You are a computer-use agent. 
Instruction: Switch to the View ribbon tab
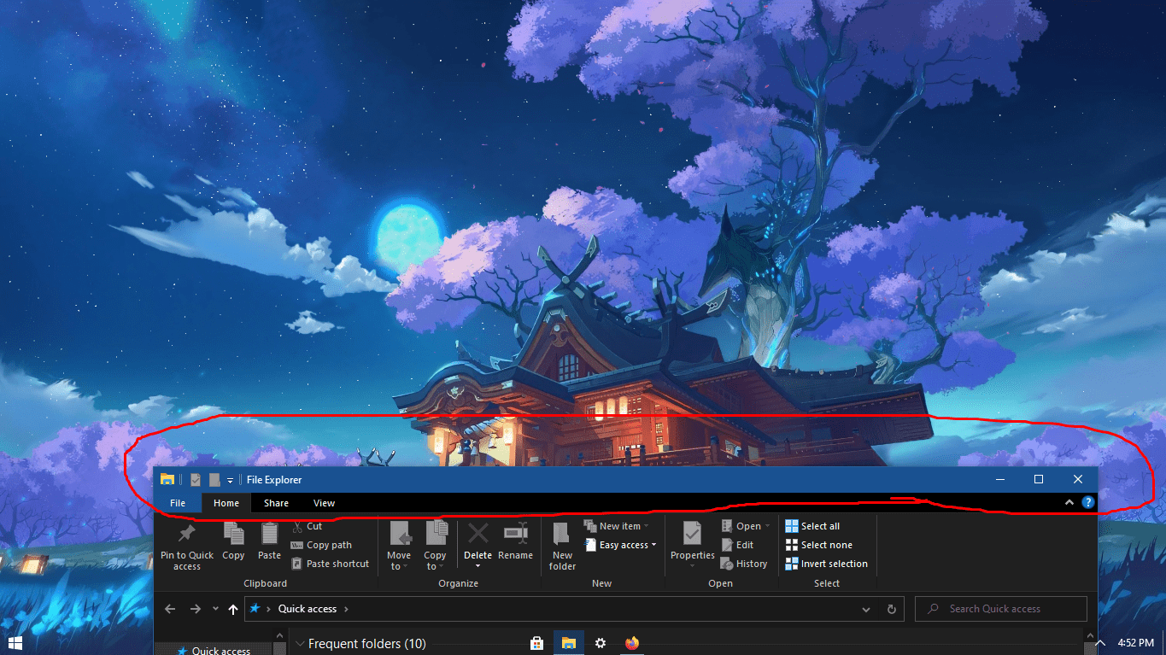point(324,503)
